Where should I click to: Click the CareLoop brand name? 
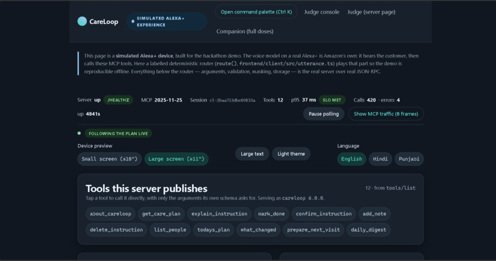pyautogui.click(x=104, y=22)
